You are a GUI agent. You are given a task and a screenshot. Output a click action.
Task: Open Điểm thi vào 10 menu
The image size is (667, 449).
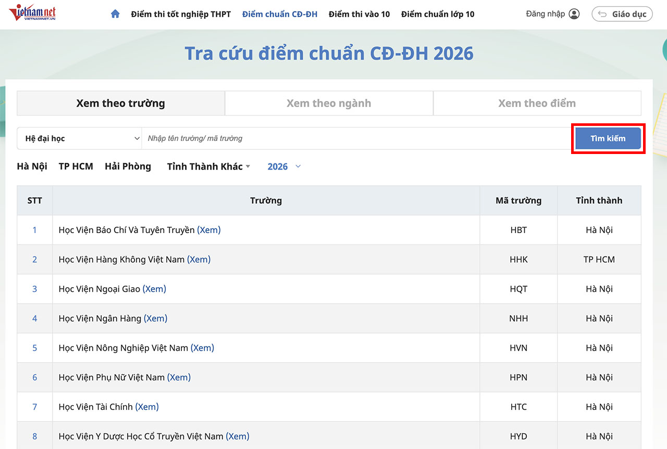359,14
